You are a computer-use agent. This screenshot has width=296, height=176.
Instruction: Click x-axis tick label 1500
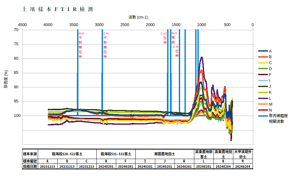pos(176,25)
